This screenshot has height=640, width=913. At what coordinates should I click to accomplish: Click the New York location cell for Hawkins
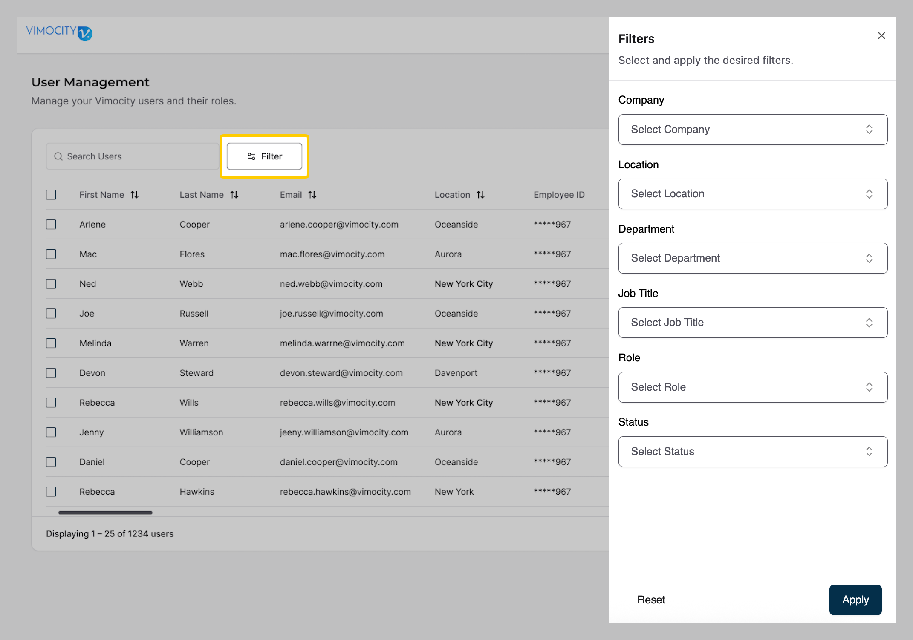454,492
